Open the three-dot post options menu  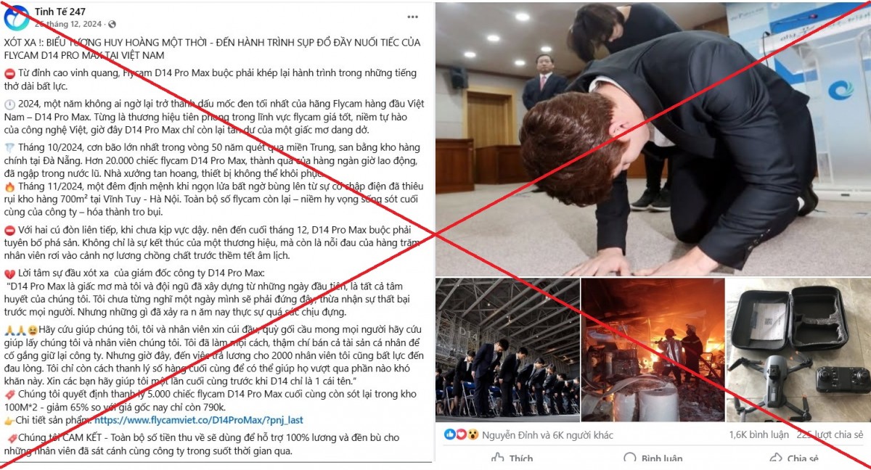point(411,17)
